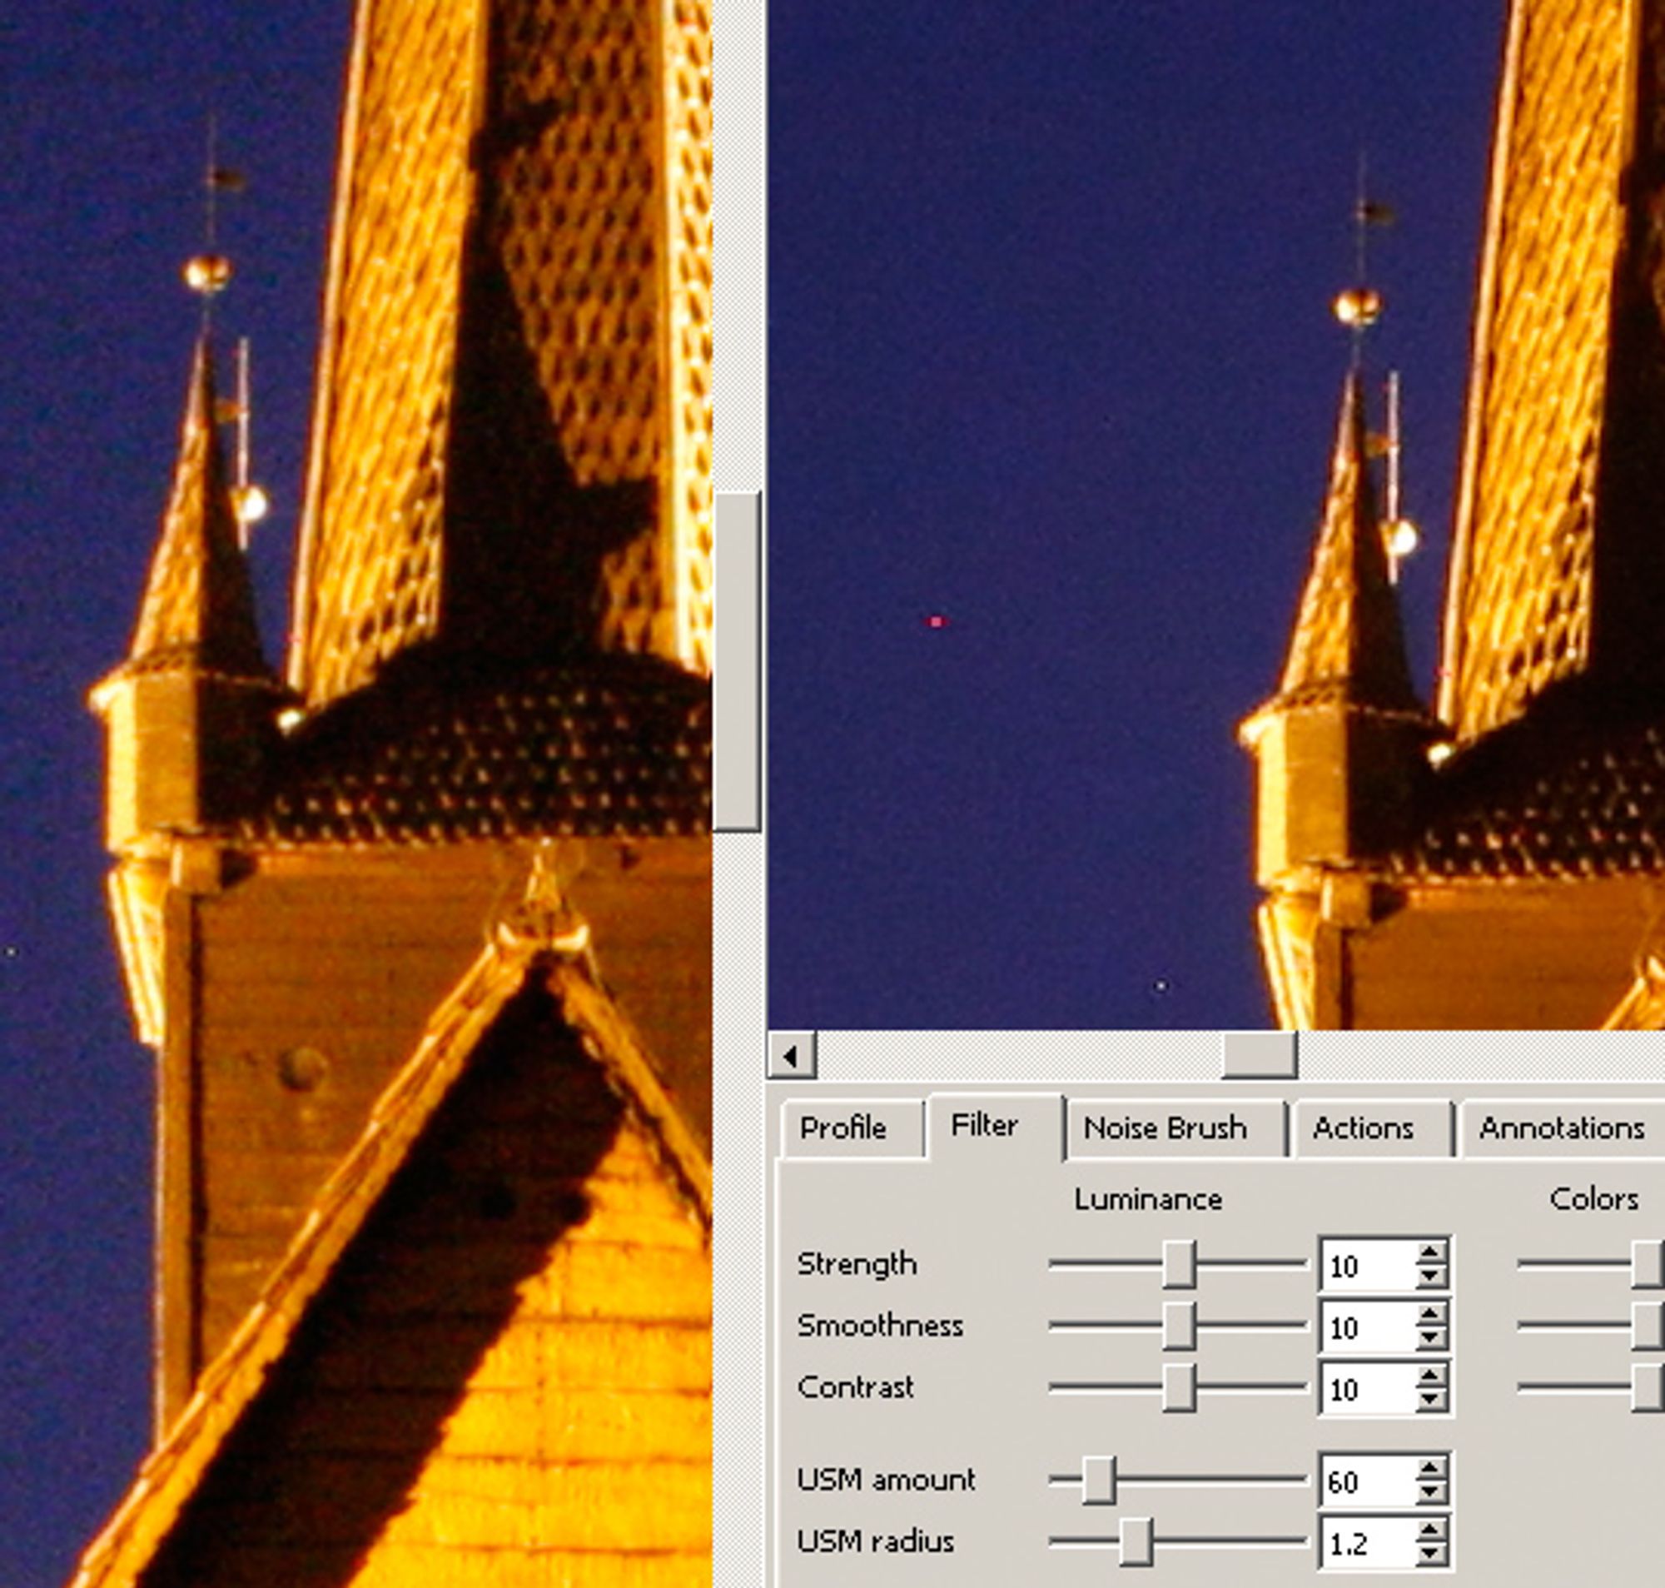
Task: Focus the USM radius value field
Action: click(1369, 1542)
